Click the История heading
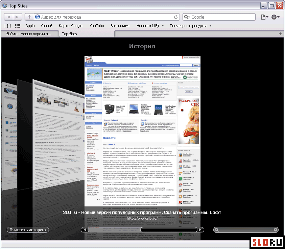Image resolution: width=285 pixels, height=249 pixels. click(x=142, y=46)
